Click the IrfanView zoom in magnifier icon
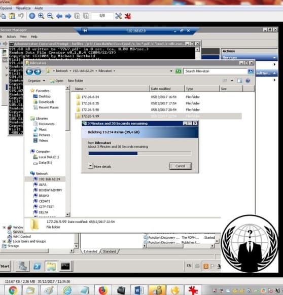 (41, 16)
